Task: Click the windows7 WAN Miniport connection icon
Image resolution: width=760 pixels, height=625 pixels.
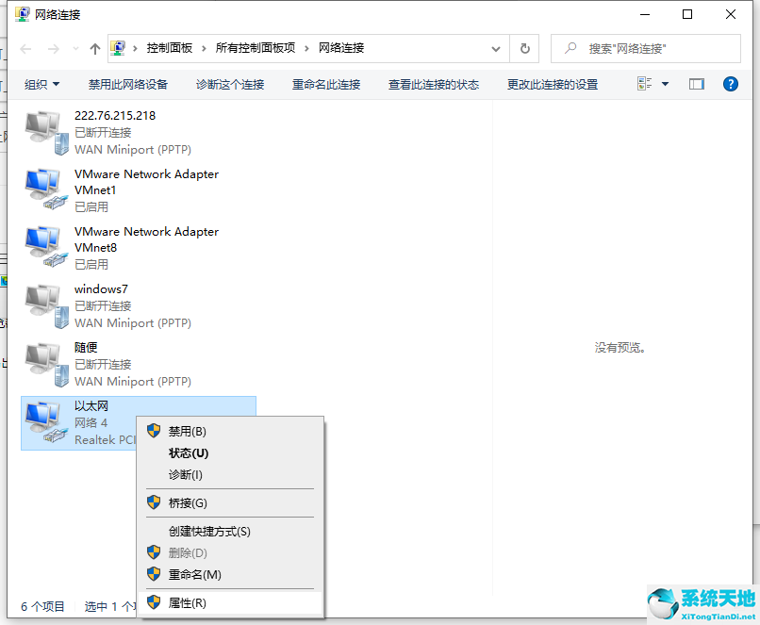Action: [43, 304]
